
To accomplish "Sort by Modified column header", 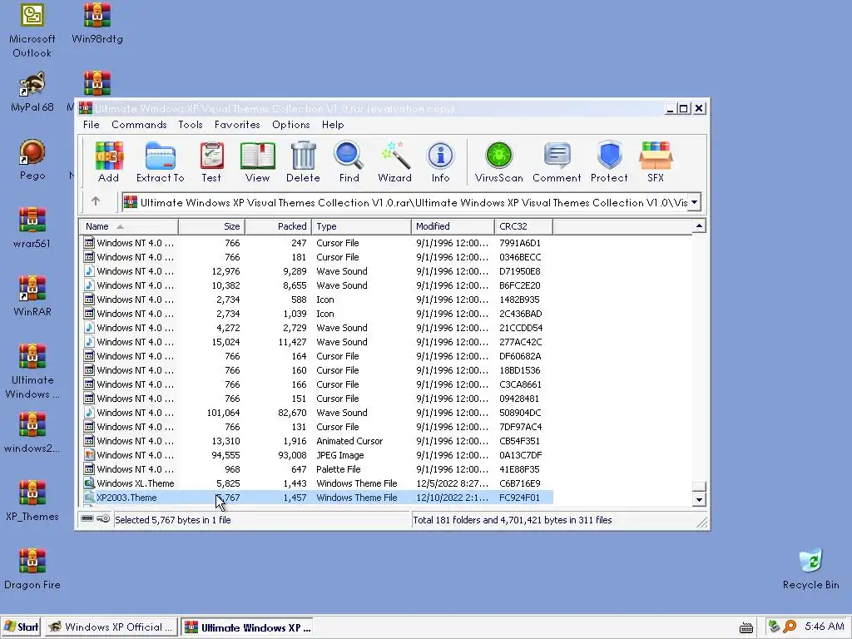I will [x=453, y=226].
